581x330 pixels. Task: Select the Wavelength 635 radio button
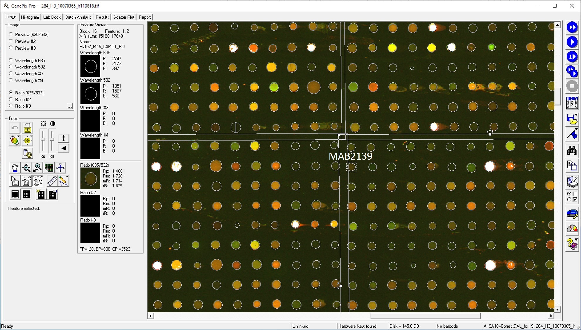pyautogui.click(x=11, y=60)
